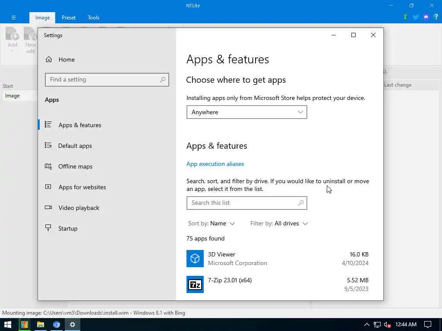Click the Find a setting search box

tap(107, 80)
